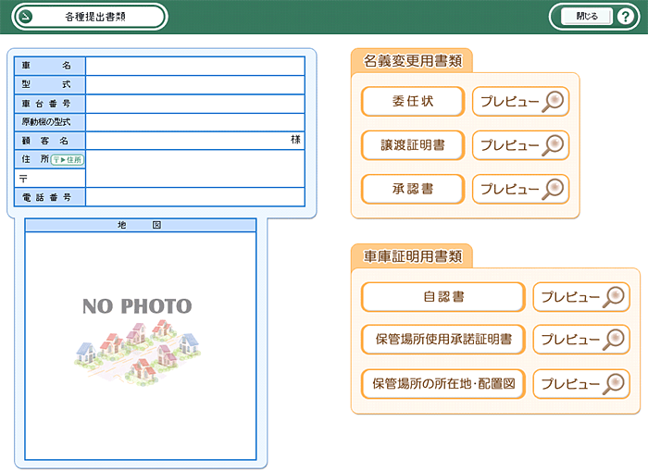Select the 承認書 button
Viewport: 648px width, 472px height.
(412, 189)
